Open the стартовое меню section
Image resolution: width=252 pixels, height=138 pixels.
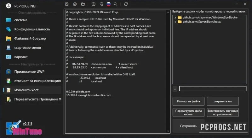tap(32, 48)
